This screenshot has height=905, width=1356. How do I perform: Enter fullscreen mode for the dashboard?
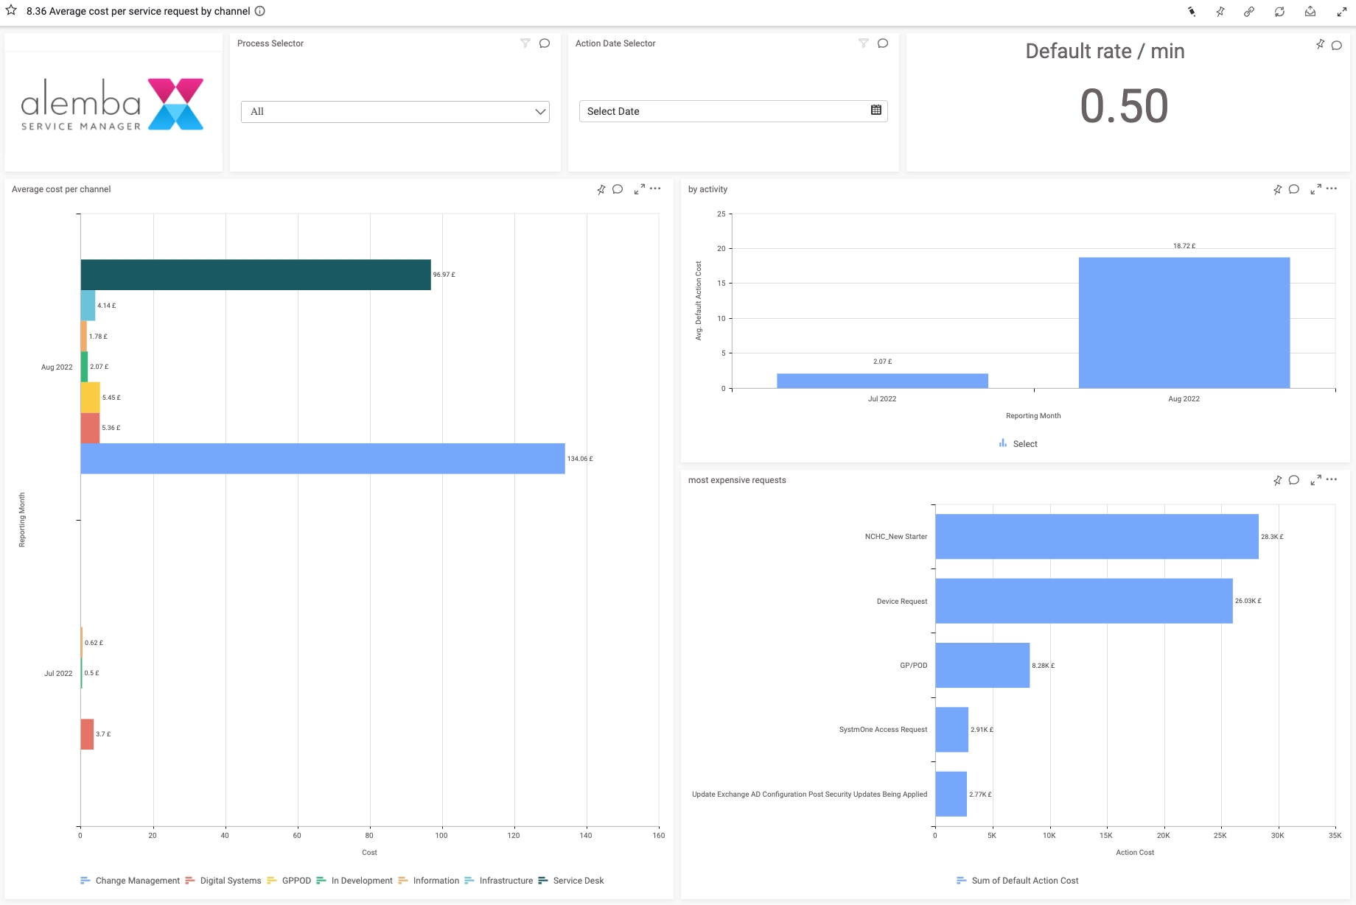pyautogui.click(x=1342, y=12)
